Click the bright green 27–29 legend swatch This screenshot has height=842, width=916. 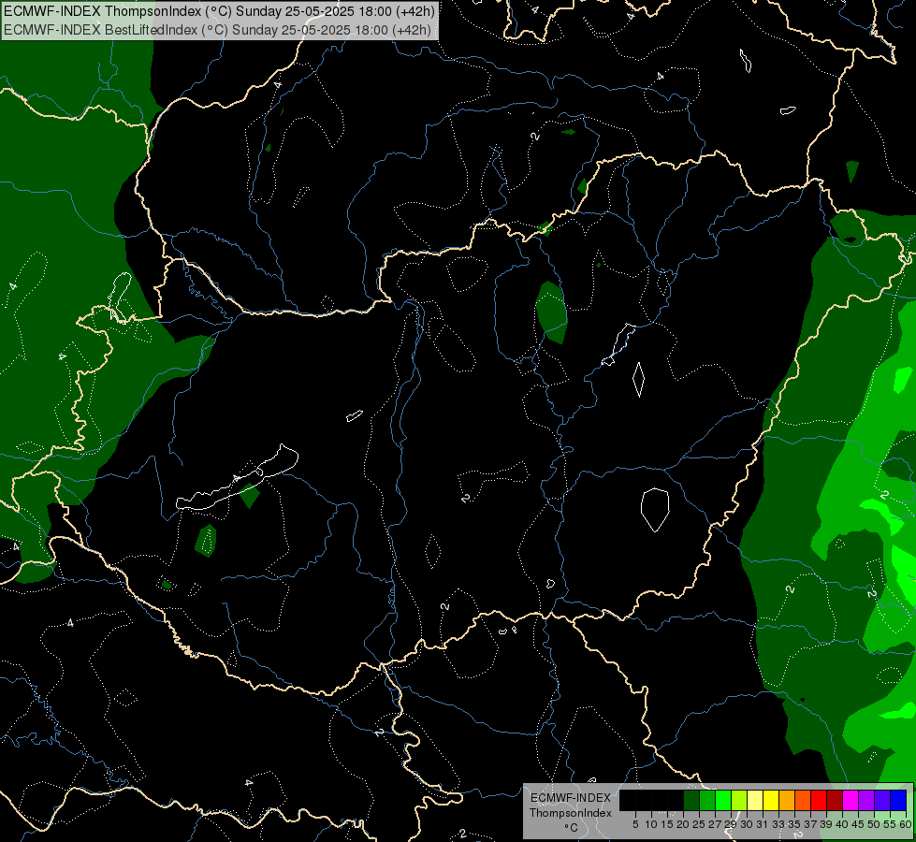click(x=723, y=801)
